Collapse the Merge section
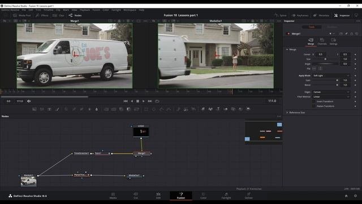The height and width of the screenshot is (204, 362). point(287,49)
